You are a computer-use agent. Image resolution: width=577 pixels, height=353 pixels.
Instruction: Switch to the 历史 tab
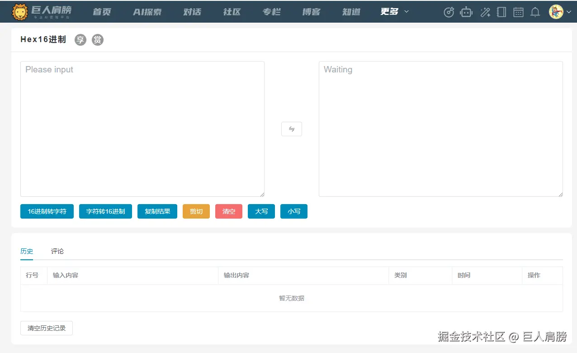pyautogui.click(x=27, y=251)
